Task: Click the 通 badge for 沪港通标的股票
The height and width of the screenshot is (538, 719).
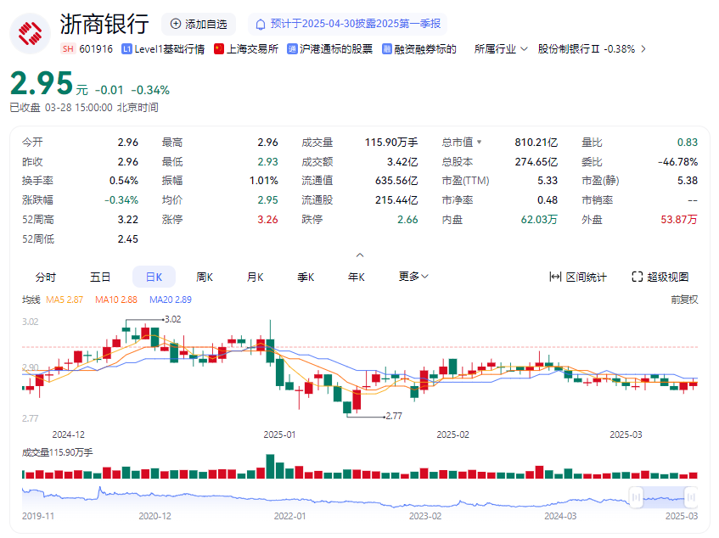Action: tap(292, 49)
